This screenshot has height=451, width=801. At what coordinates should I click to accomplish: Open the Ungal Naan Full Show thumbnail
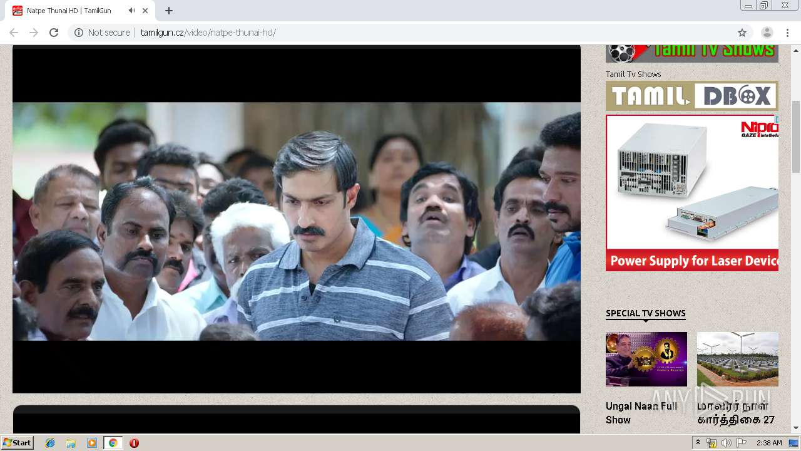click(x=646, y=359)
